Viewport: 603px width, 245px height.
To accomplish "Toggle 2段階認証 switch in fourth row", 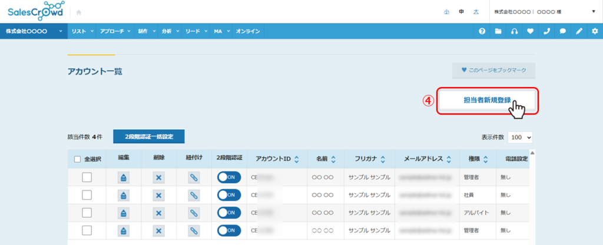I will coord(228,230).
